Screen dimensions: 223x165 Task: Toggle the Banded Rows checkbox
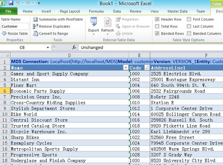point(157,33)
